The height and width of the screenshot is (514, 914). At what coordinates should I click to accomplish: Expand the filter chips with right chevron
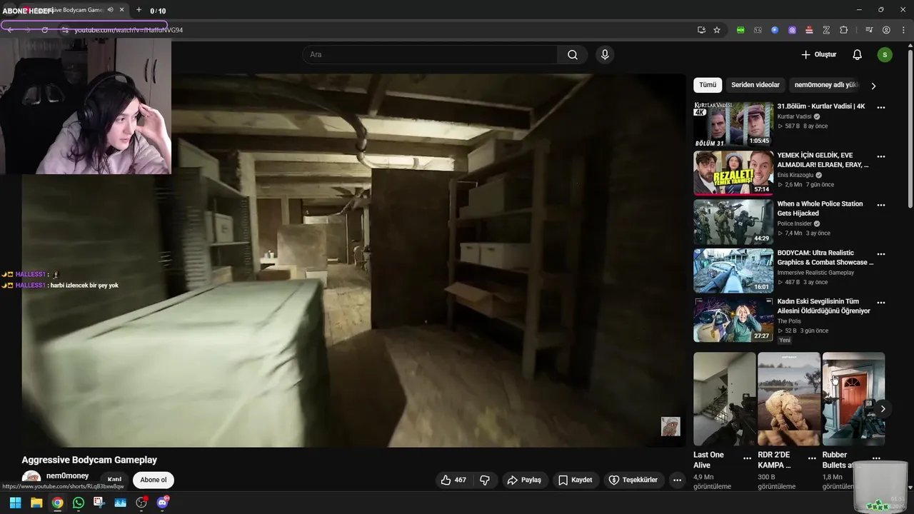coord(873,86)
